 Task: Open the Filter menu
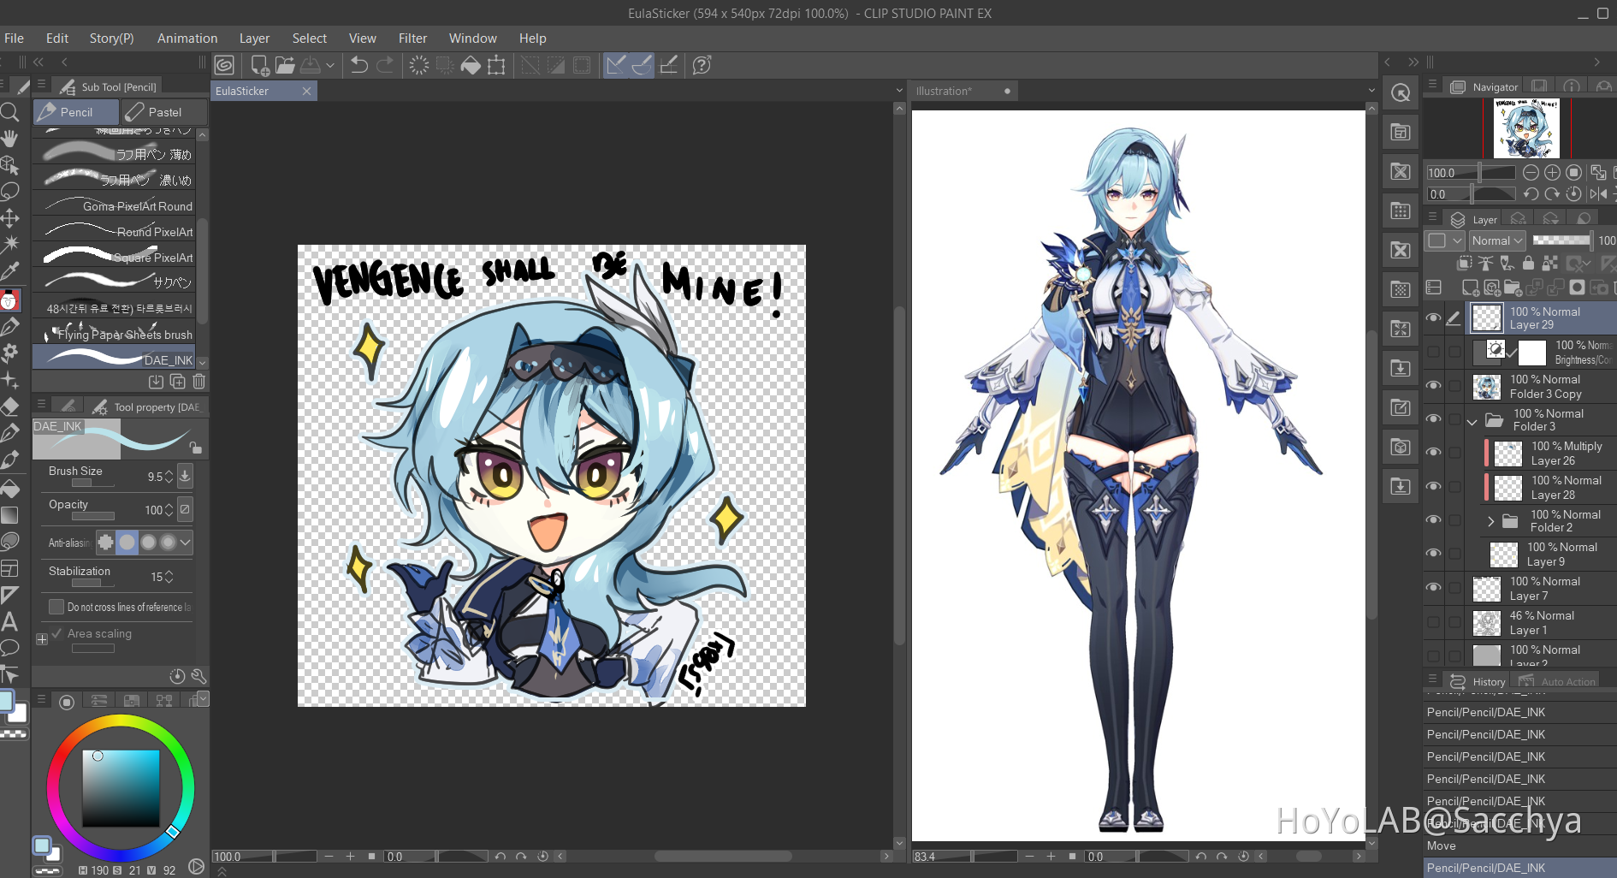click(412, 39)
